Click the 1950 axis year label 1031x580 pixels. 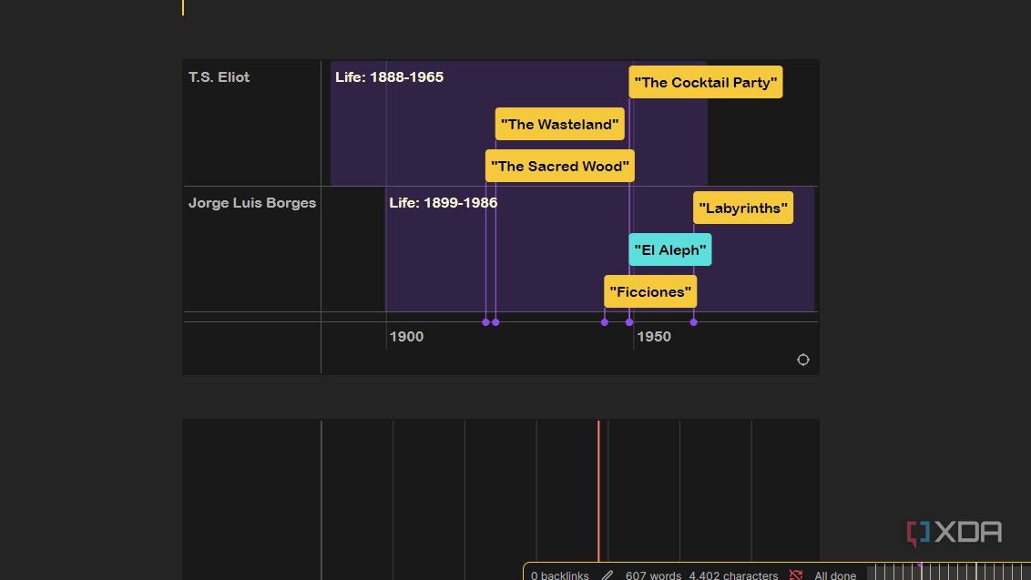pyautogui.click(x=654, y=337)
